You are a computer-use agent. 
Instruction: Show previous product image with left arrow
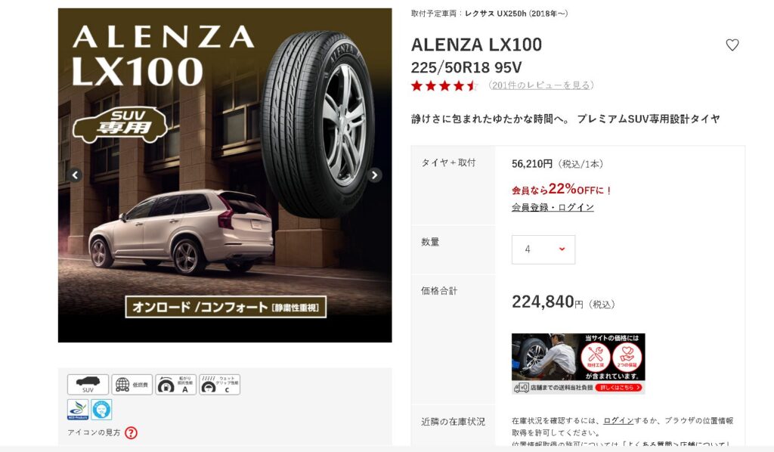[75, 175]
